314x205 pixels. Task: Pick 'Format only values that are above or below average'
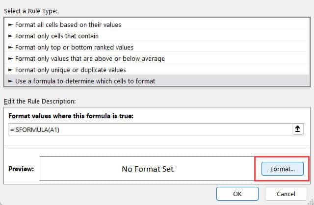[x=90, y=58]
